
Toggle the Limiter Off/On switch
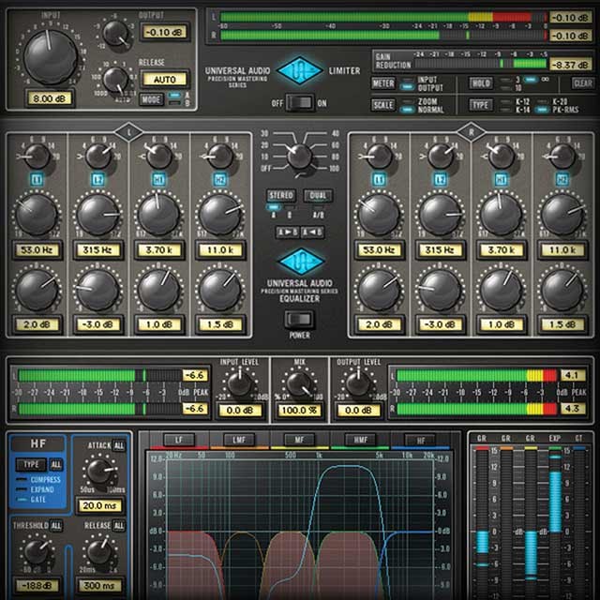tap(299, 103)
